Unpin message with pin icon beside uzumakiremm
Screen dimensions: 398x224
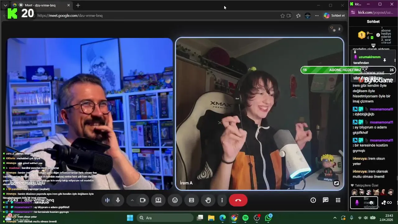(385, 60)
